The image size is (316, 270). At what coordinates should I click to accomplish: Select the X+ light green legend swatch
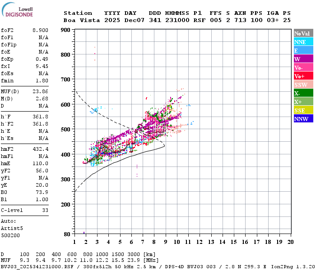click(303, 101)
